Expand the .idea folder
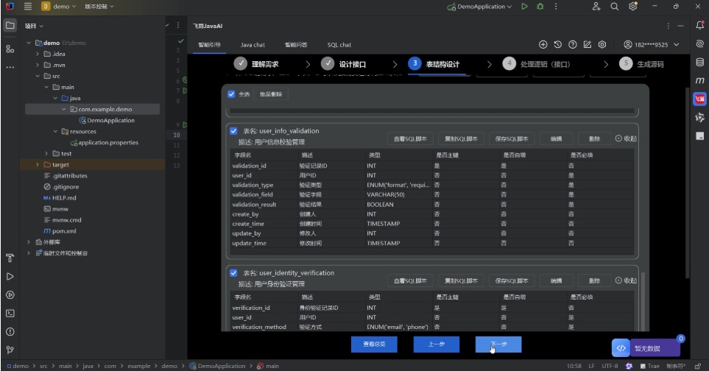Image resolution: width=709 pixels, height=371 pixels. (38, 54)
